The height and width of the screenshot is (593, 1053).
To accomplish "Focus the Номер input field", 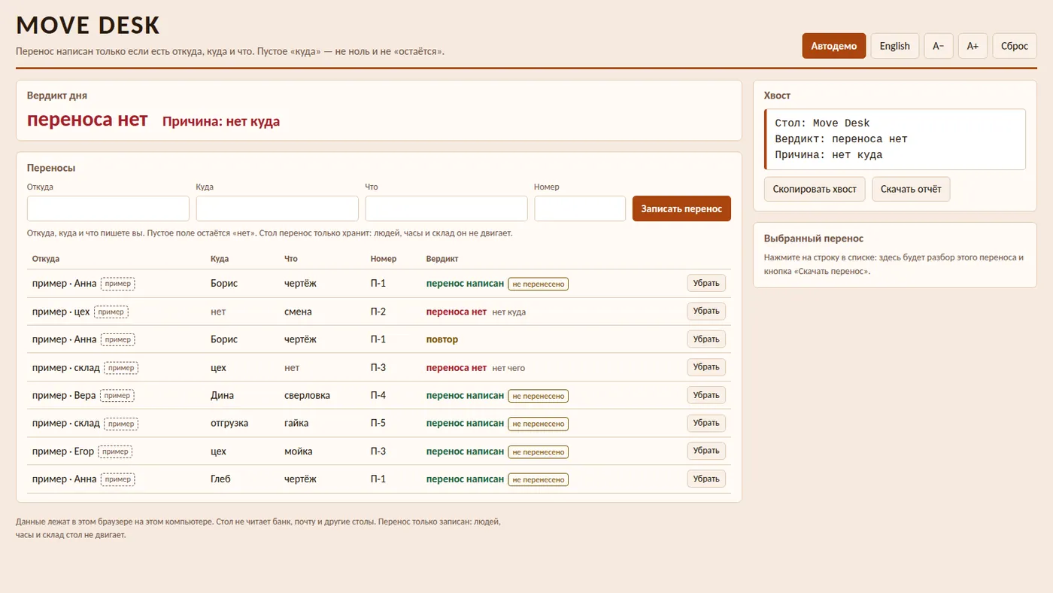I will pyautogui.click(x=580, y=208).
